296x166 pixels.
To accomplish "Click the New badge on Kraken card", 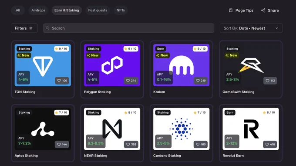I will (x=162, y=55).
